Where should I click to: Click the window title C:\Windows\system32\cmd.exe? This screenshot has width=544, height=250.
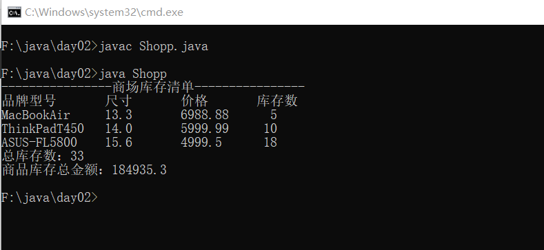(x=104, y=12)
